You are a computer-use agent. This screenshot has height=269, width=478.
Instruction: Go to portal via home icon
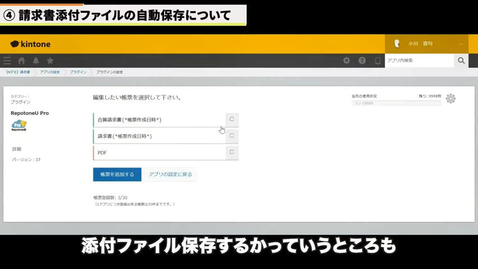(21, 61)
